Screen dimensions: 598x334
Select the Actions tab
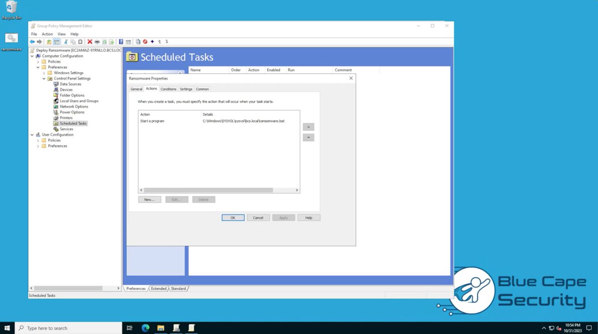(x=151, y=89)
